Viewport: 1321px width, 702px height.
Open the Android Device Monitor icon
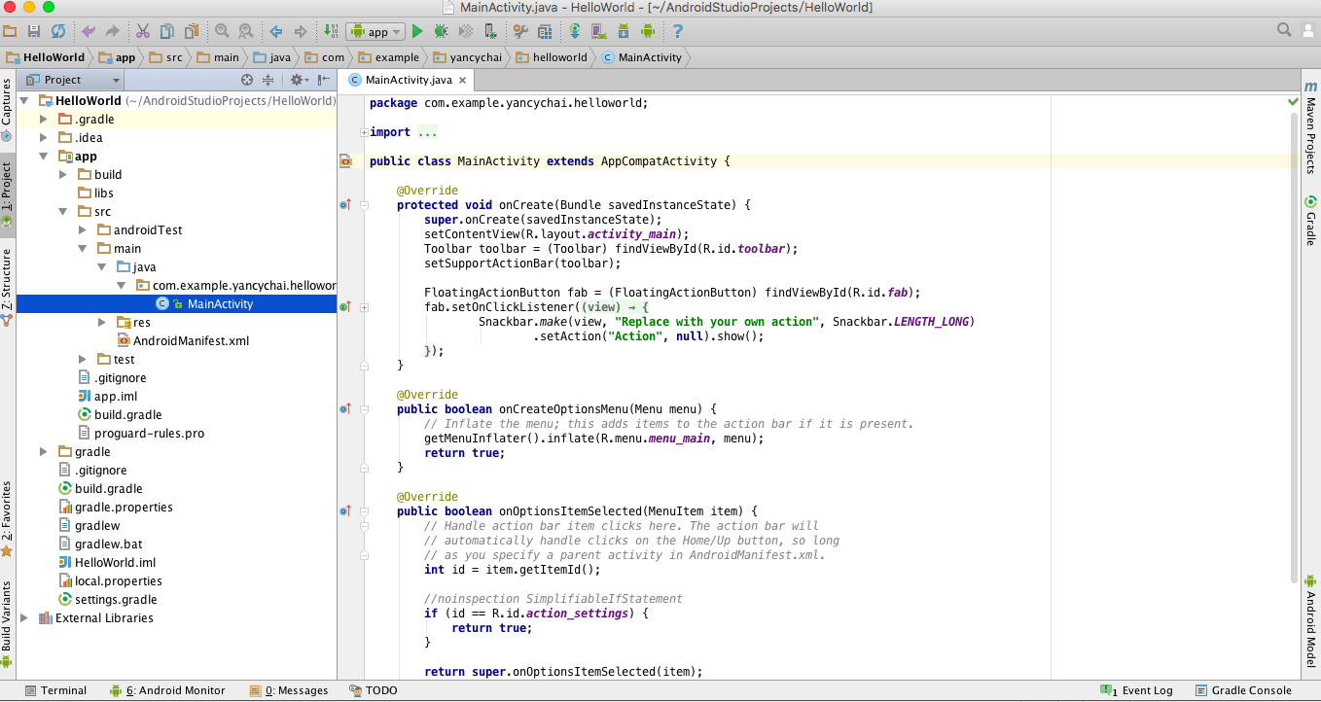point(647,31)
